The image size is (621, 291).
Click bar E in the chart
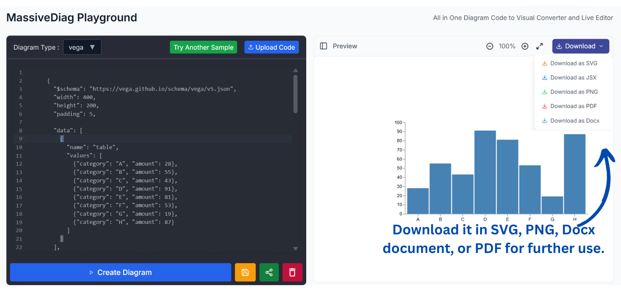coord(508,177)
